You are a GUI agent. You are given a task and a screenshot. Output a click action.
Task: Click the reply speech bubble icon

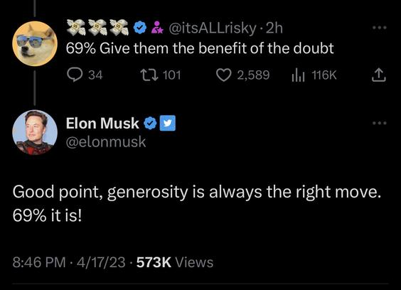point(75,75)
